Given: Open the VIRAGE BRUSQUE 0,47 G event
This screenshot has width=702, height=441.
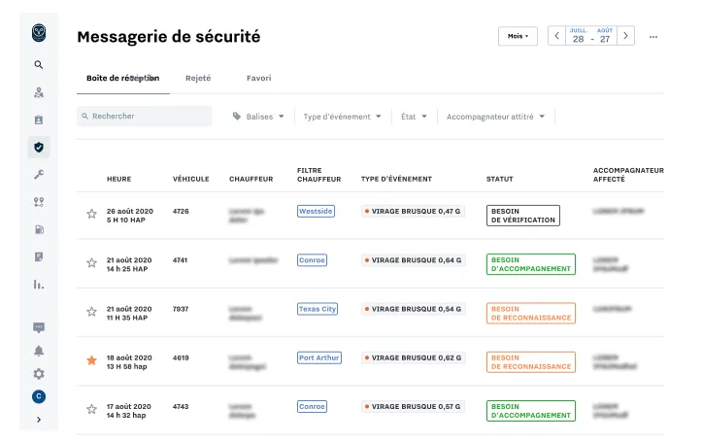Looking at the screenshot, I should click(413, 212).
